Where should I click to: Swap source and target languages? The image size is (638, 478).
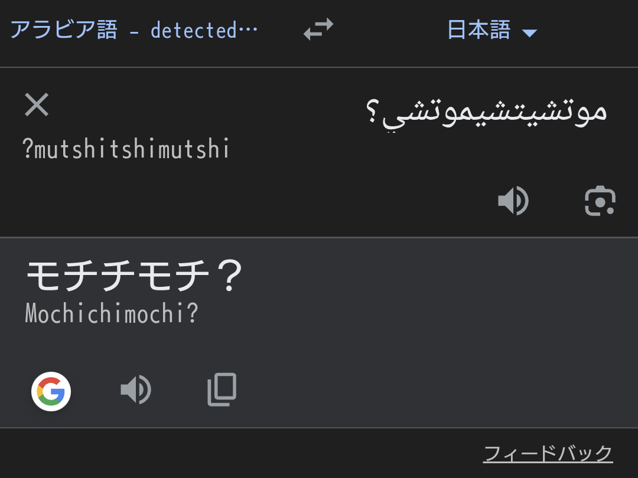click(318, 30)
